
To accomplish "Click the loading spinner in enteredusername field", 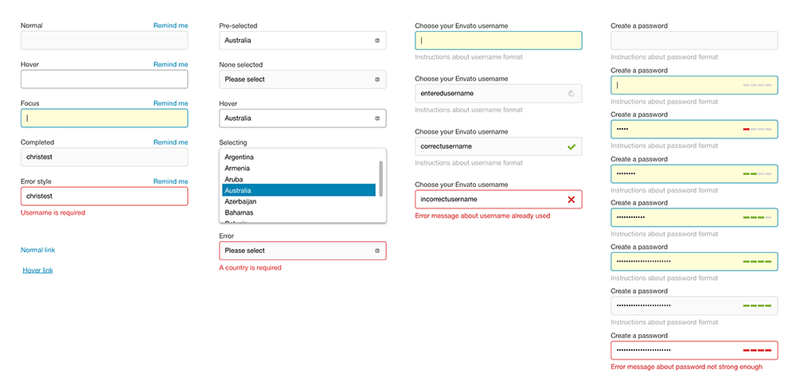I will click(571, 94).
